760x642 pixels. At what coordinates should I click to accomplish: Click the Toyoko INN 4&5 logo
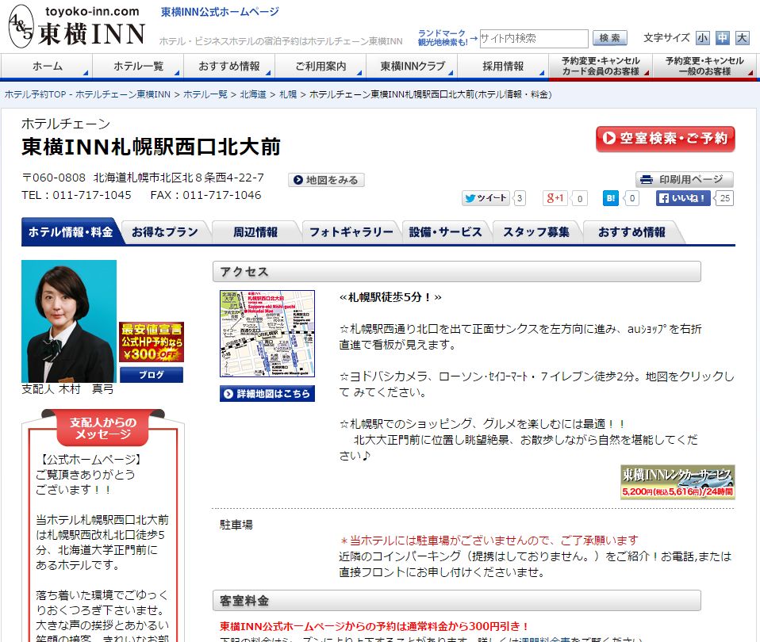77,26
